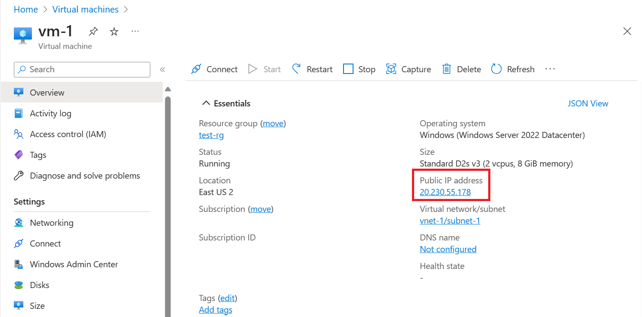Click the Add tags link
Screen dimensions: 642x317
pyautogui.click(x=216, y=310)
